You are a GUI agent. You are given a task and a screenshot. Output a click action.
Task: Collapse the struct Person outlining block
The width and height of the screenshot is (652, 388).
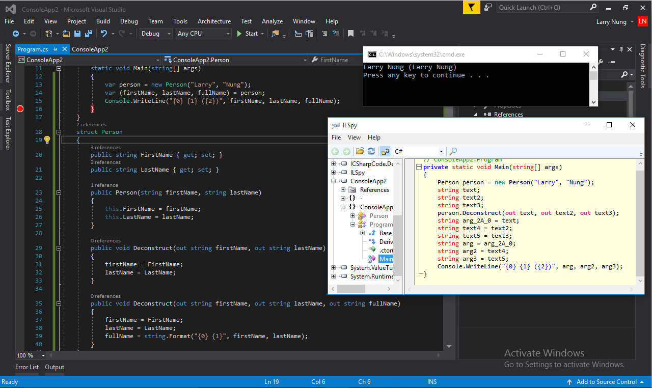pyautogui.click(x=59, y=132)
